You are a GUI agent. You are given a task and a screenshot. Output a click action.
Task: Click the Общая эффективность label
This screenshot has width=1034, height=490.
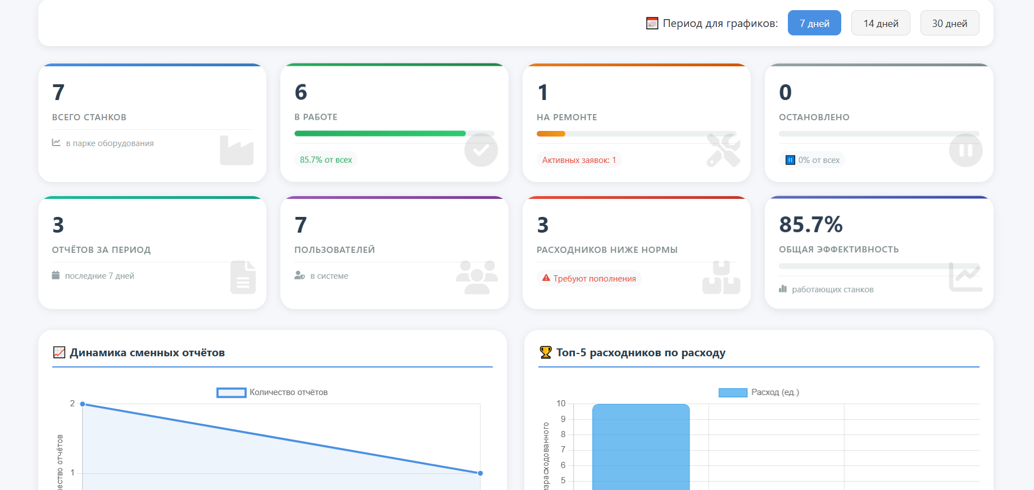pos(838,249)
